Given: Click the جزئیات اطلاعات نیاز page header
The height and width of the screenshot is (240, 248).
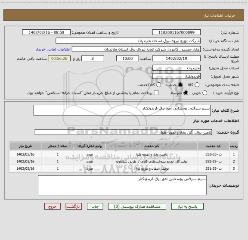Looking at the screenshot, I should [x=220, y=16].
